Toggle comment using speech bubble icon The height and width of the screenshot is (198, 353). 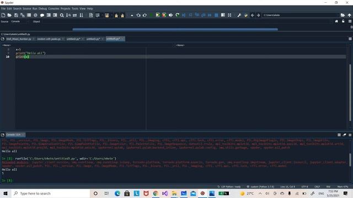click(x=42, y=15)
